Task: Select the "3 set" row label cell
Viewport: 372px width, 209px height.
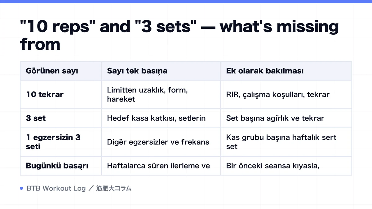Action: tap(61, 118)
